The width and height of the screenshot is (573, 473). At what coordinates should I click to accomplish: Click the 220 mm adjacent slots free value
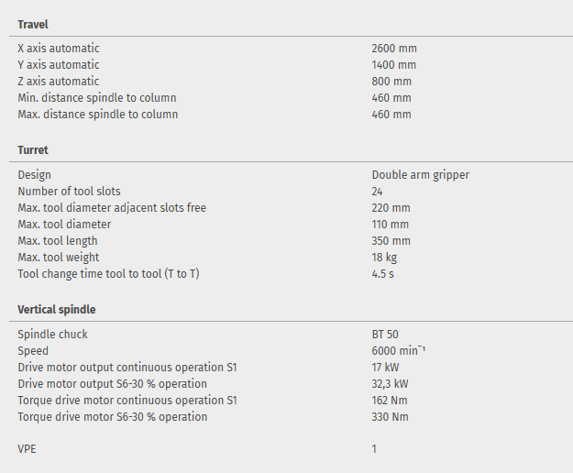coord(391,208)
